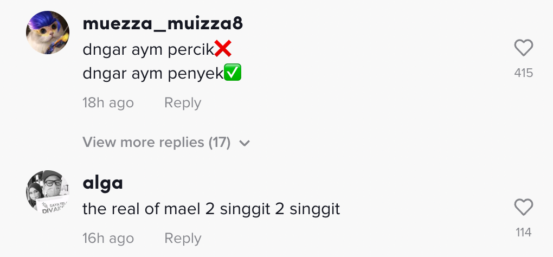The width and height of the screenshot is (553, 257).
Task: Open alga's black-and-white profile picture
Action: (48, 192)
